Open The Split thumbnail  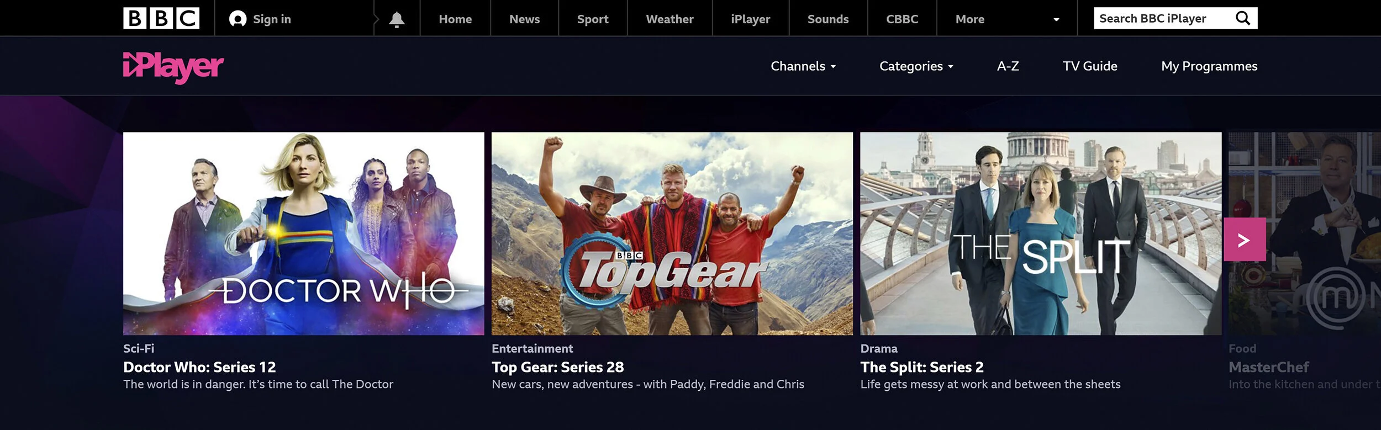click(x=1041, y=233)
